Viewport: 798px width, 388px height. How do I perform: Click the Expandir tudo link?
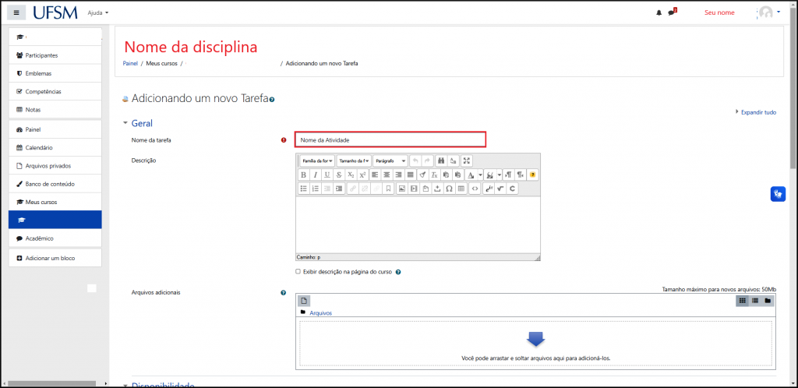757,112
